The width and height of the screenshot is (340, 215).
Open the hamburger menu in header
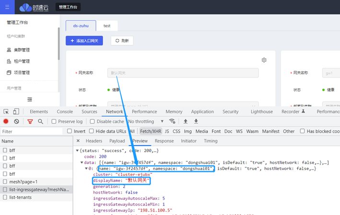(7, 7)
